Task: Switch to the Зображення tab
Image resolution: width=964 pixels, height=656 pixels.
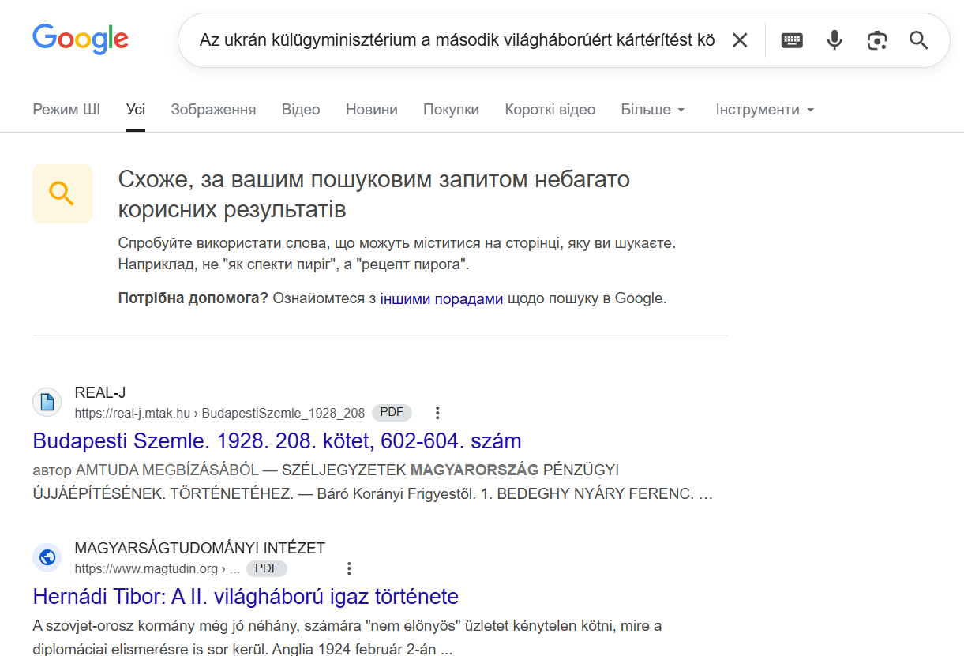Action: [213, 110]
